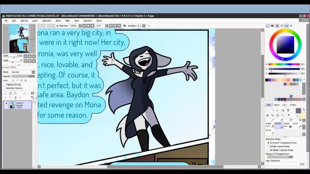Click the layer Opacity slider
The height and width of the screenshot is (174, 310).
[23, 76]
